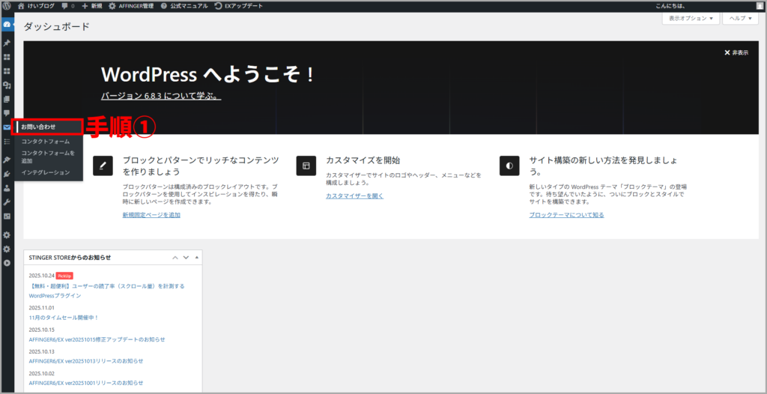Move the STINGER STORE panel down using the arrow
The image size is (767, 394).
click(186, 258)
